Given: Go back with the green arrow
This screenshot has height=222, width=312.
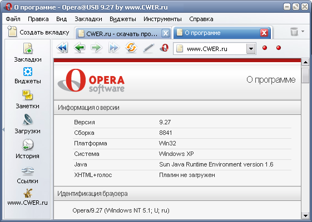Looking at the screenshot, I should [80, 48].
